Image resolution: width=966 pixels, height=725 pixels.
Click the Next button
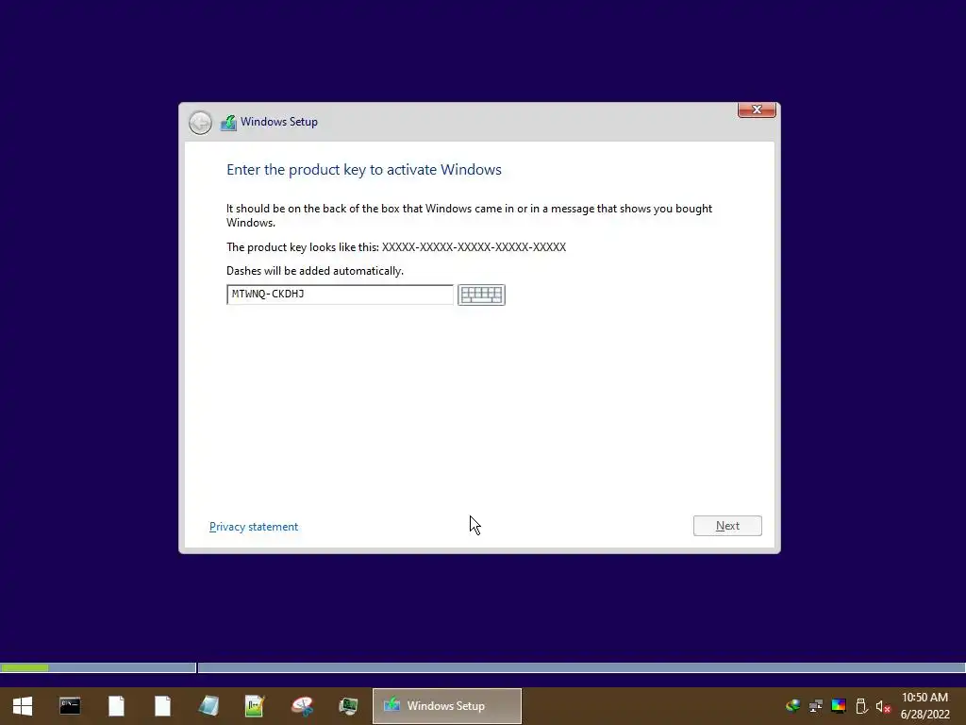point(727,526)
